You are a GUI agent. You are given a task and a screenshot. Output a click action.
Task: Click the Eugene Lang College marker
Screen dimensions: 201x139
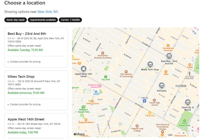(x=137, y=126)
